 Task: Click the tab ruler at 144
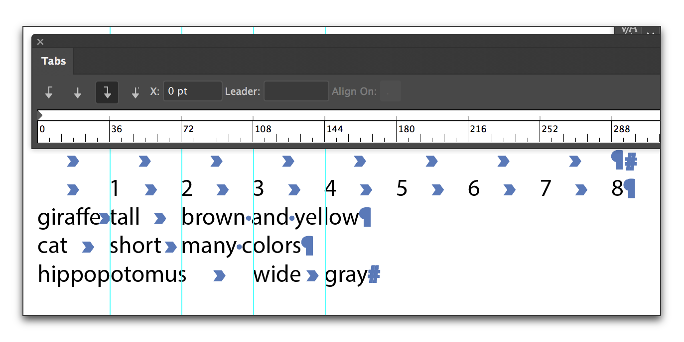(325, 132)
